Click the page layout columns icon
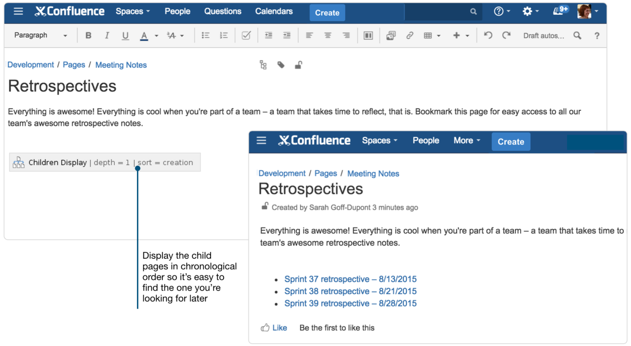631x346 pixels. (368, 35)
